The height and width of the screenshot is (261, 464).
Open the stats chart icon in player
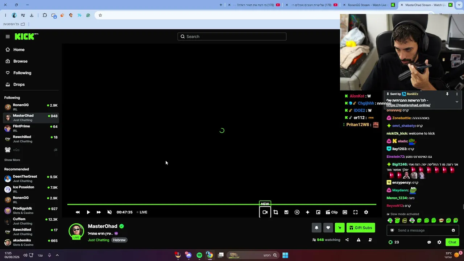286,212
